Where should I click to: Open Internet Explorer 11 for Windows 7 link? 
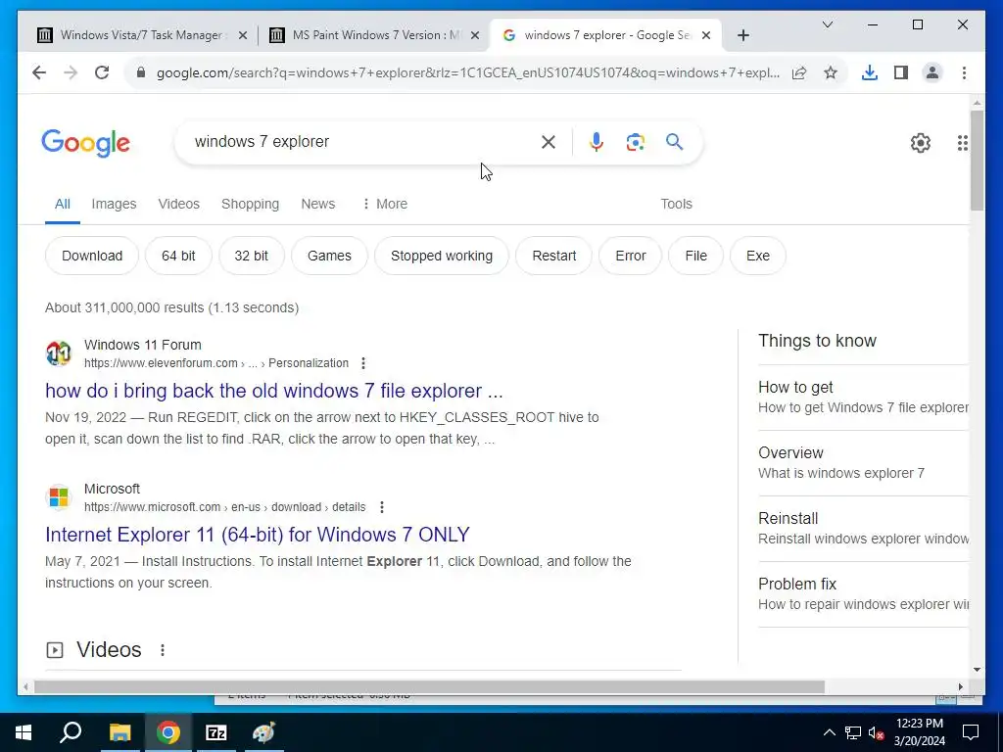pyautogui.click(x=258, y=535)
